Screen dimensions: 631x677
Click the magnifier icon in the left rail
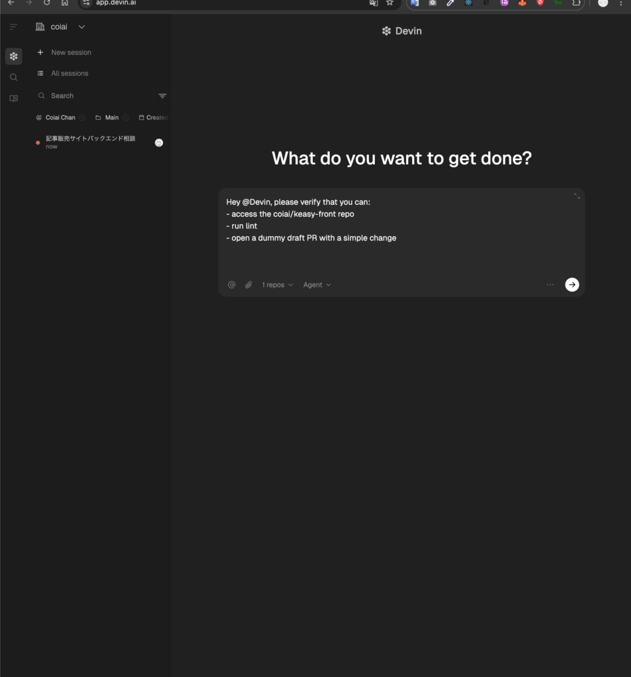13,77
